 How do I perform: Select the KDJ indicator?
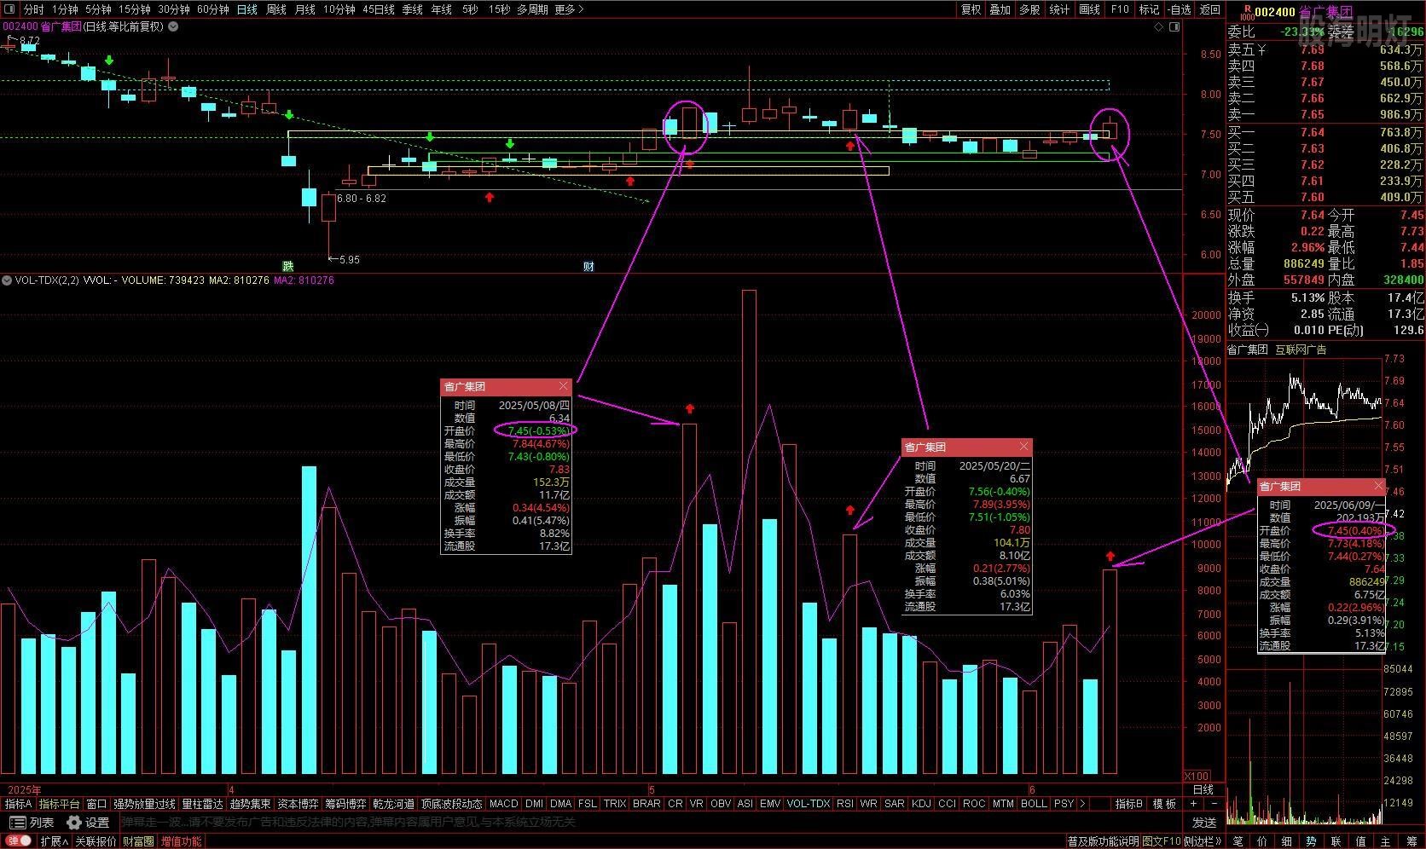point(921,804)
